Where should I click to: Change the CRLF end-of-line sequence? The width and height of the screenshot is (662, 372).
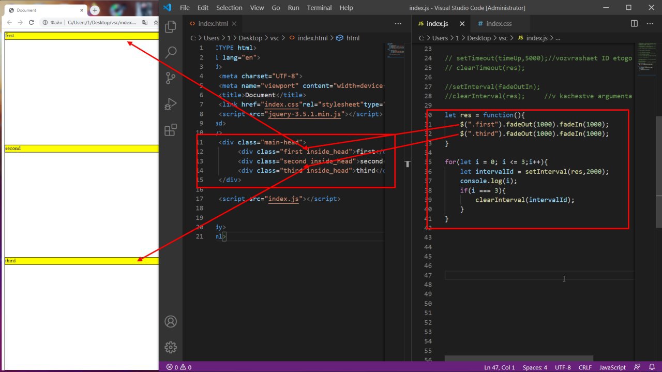585,367
